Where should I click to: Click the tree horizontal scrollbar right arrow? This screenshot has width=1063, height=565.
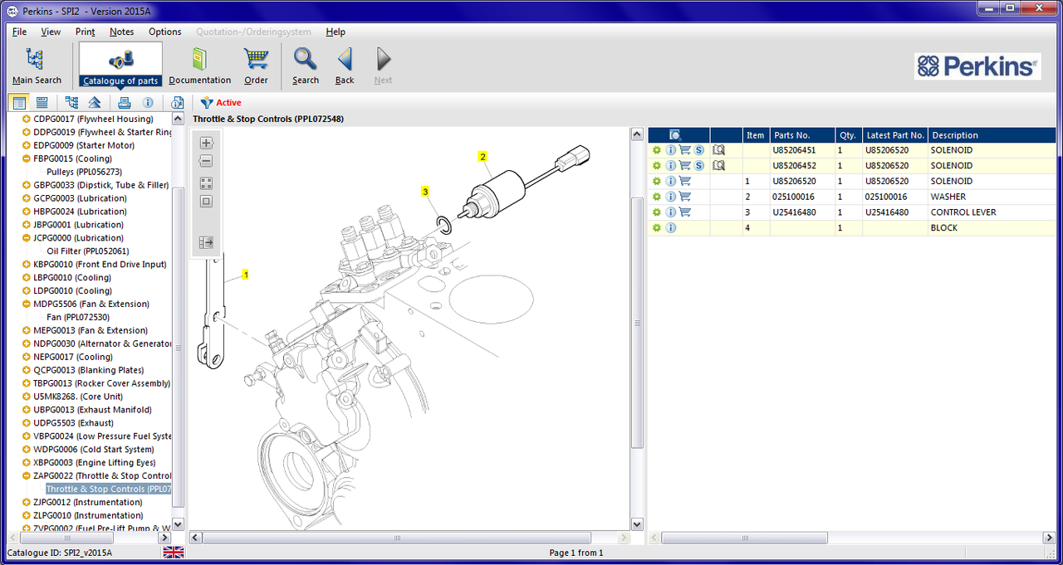[164, 538]
